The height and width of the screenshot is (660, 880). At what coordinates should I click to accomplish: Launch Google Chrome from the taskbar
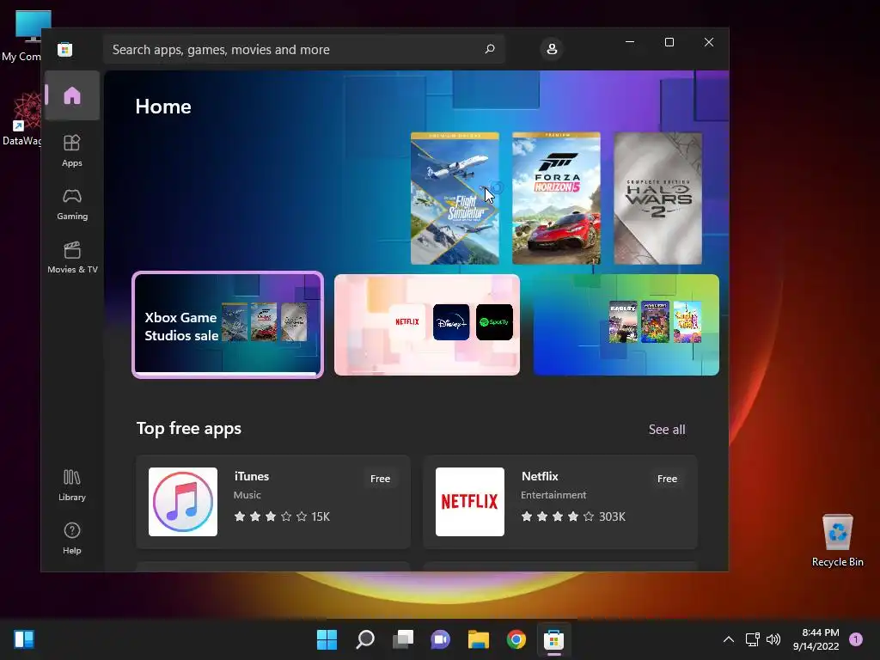click(x=516, y=639)
